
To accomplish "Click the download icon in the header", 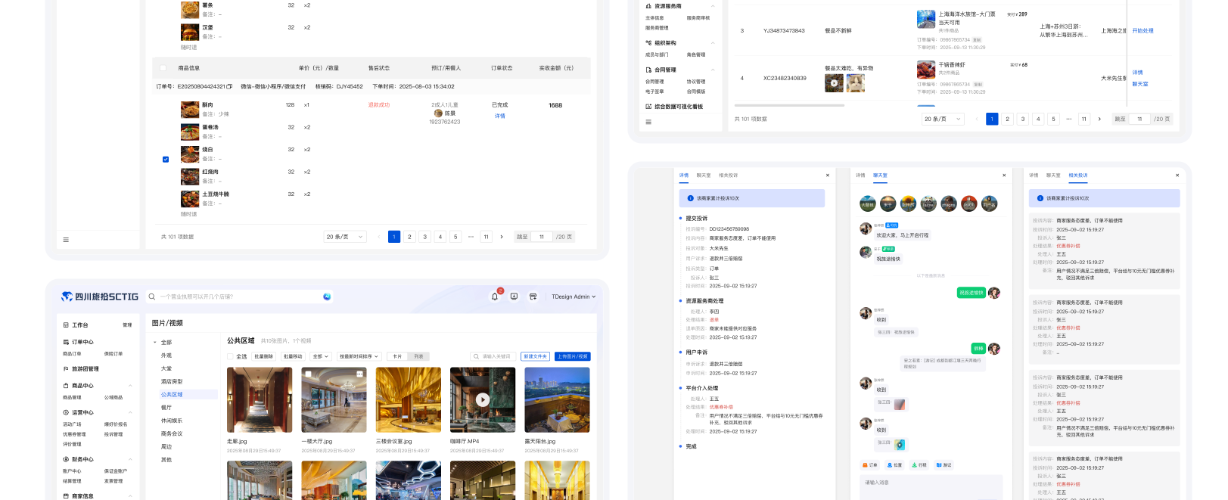I will click(514, 297).
